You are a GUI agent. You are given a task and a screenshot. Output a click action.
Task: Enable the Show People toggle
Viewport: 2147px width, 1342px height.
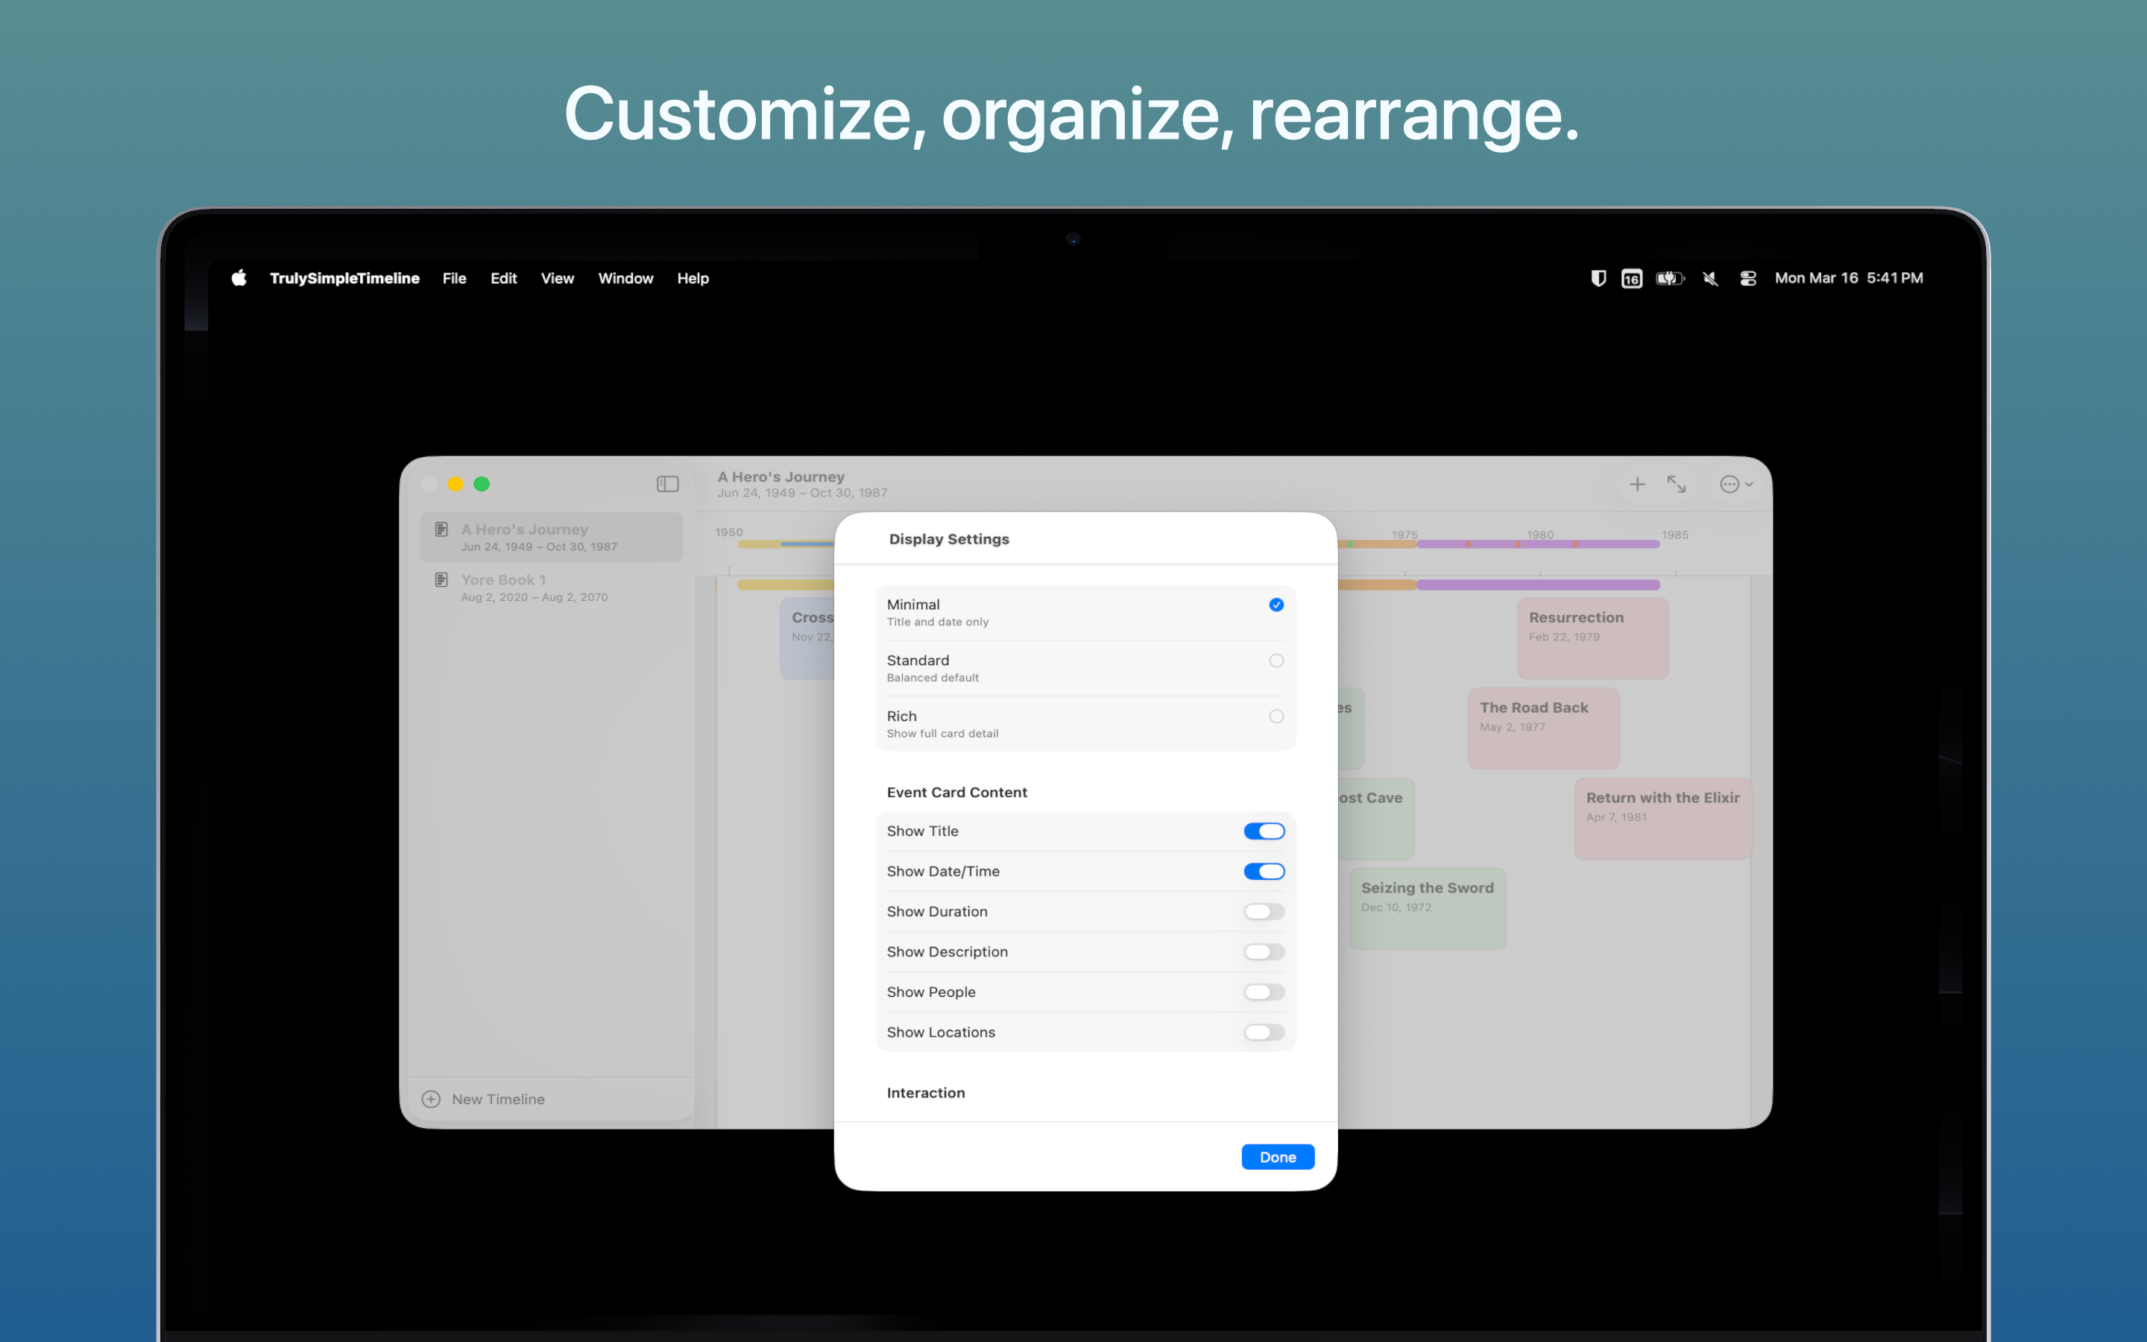[x=1264, y=992]
